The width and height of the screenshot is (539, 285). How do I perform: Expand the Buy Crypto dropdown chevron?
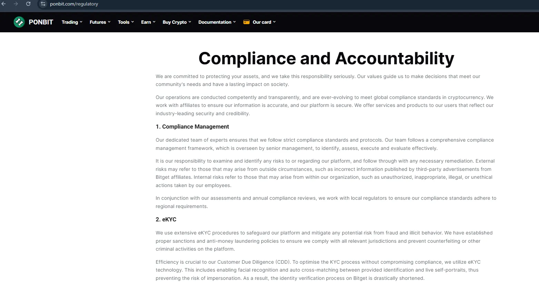pos(190,22)
